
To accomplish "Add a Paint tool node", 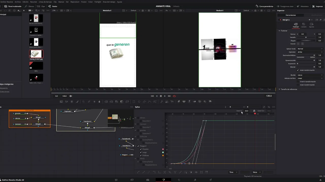I will point(77,101).
